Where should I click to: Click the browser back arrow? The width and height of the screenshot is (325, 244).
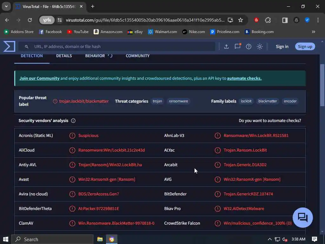point(7,20)
